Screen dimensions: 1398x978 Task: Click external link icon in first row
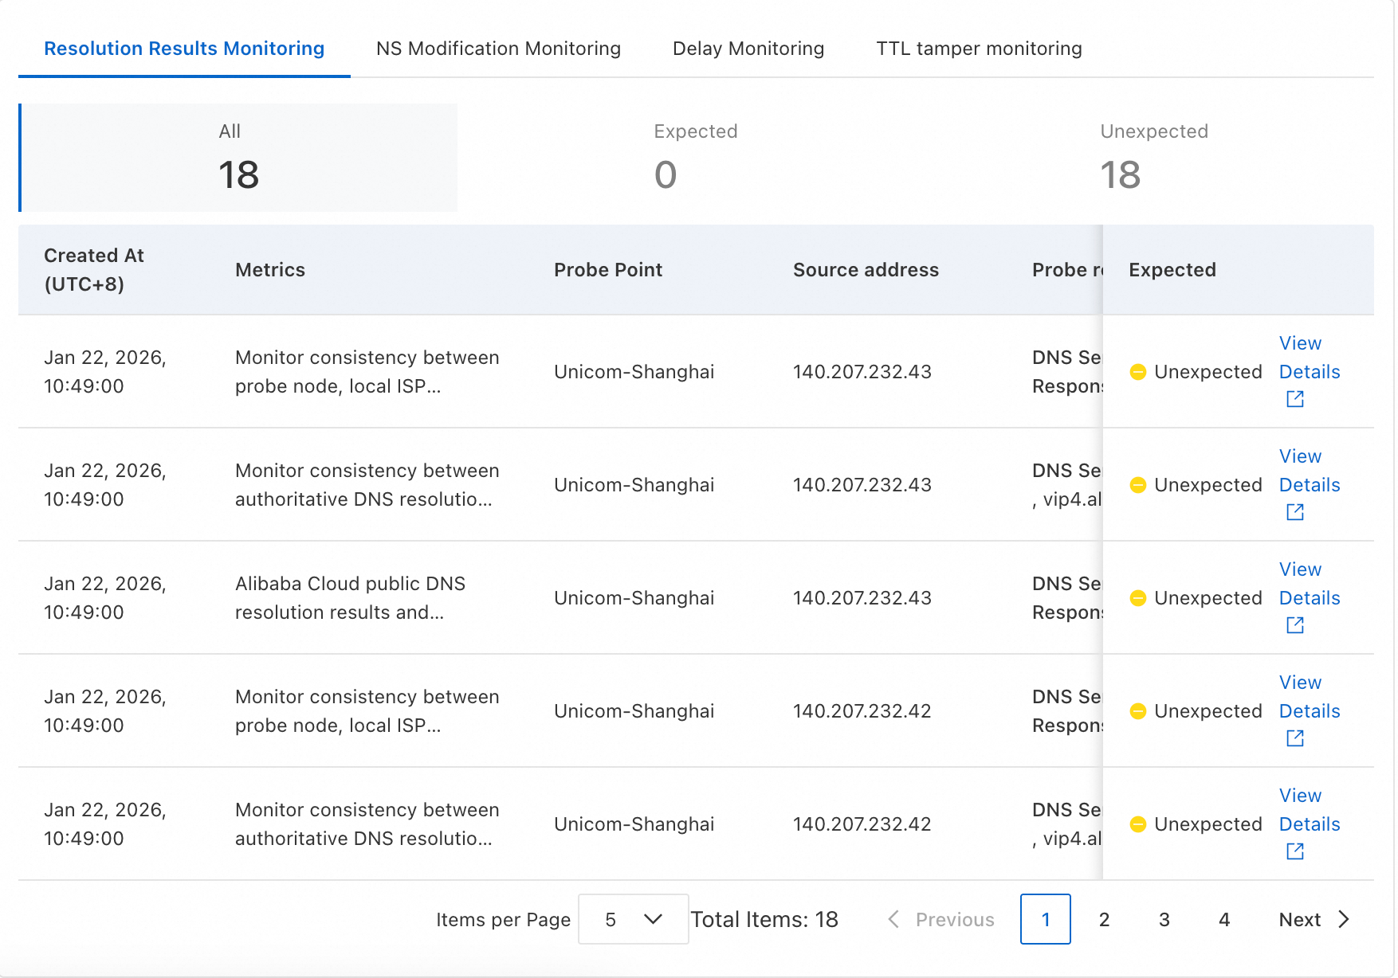pyautogui.click(x=1294, y=399)
